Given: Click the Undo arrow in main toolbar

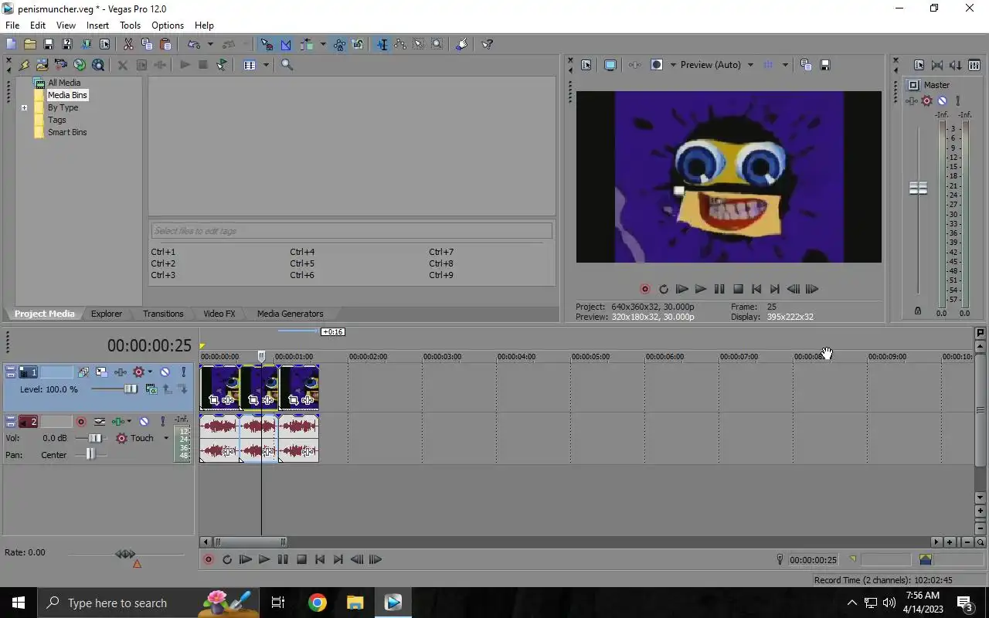Looking at the screenshot, I should [x=194, y=44].
